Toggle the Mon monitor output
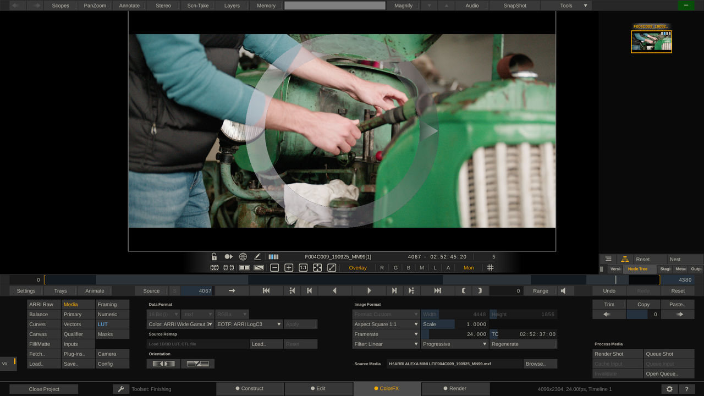The height and width of the screenshot is (396, 704). 469,268
